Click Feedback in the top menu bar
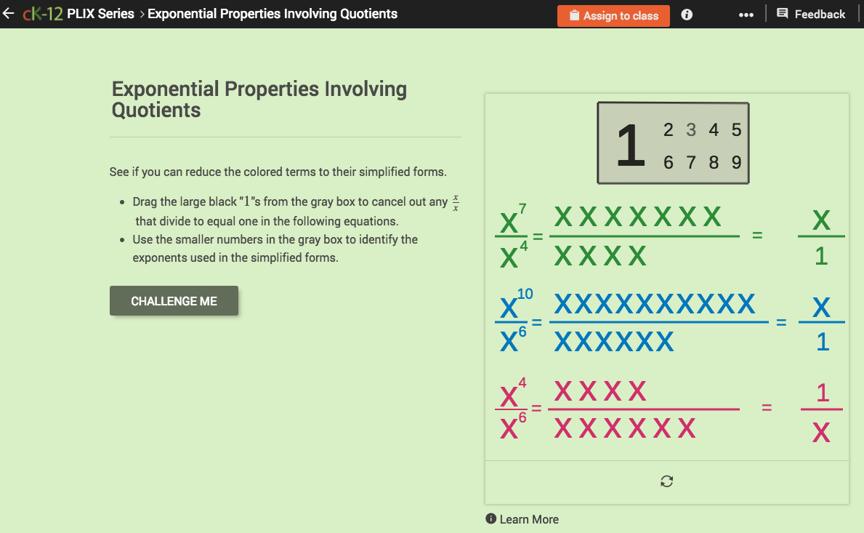 tap(820, 13)
